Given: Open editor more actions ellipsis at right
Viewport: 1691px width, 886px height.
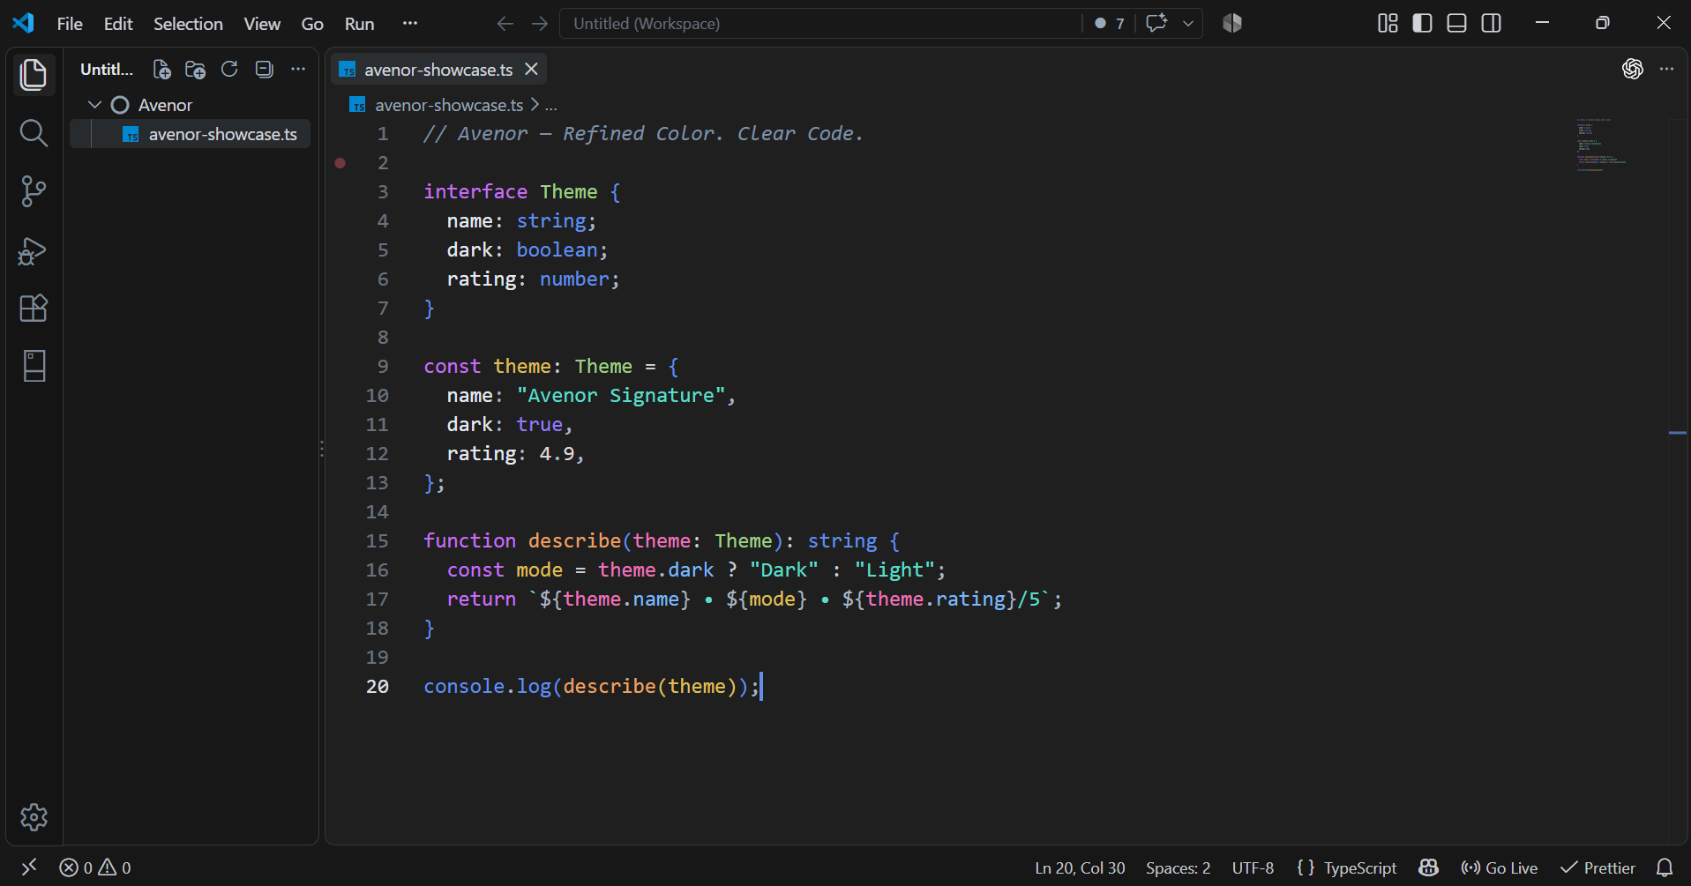Looking at the screenshot, I should point(1666,69).
